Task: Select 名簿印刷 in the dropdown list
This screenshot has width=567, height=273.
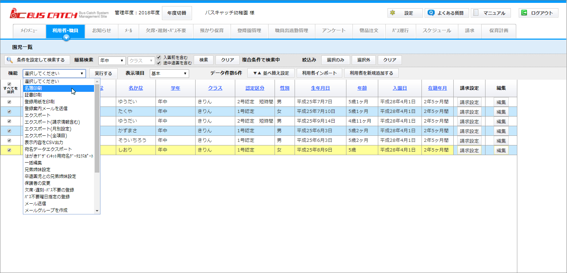Action: click(59, 88)
